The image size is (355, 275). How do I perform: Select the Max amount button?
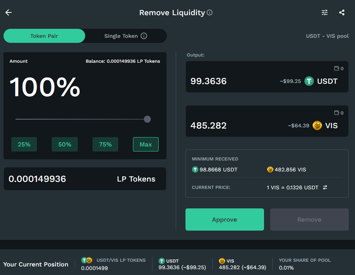(146, 144)
